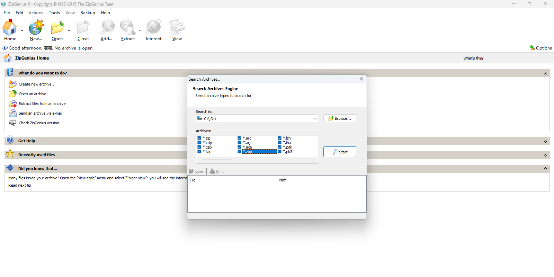Viewport: 554px width, 277px height.
Task: Expand the Recently used files section
Action: tap(545, 155)
